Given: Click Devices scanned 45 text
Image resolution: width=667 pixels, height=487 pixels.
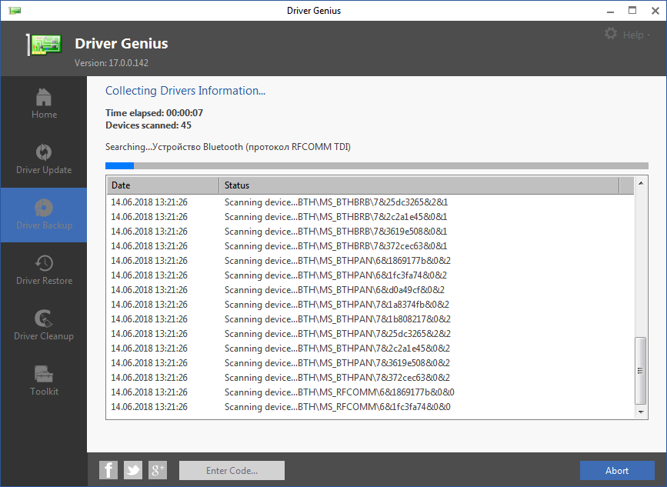Looking at the screenshot, I should 148,125.
